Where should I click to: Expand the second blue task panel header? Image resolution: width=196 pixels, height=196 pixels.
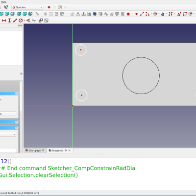(x=17, y=122)
